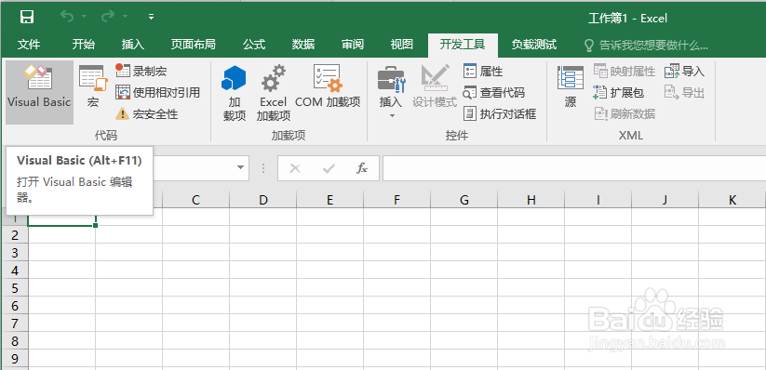
Task: Open the 加载项 add-ins store
Action: pos(234,93)
